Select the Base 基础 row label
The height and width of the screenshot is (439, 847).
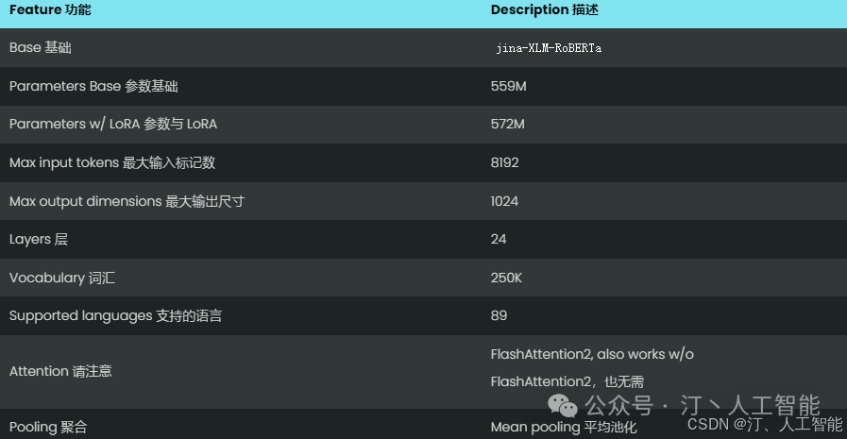tap(40, 47)
